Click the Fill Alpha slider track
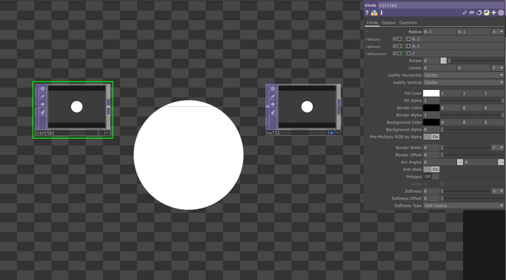 (472, 100)
